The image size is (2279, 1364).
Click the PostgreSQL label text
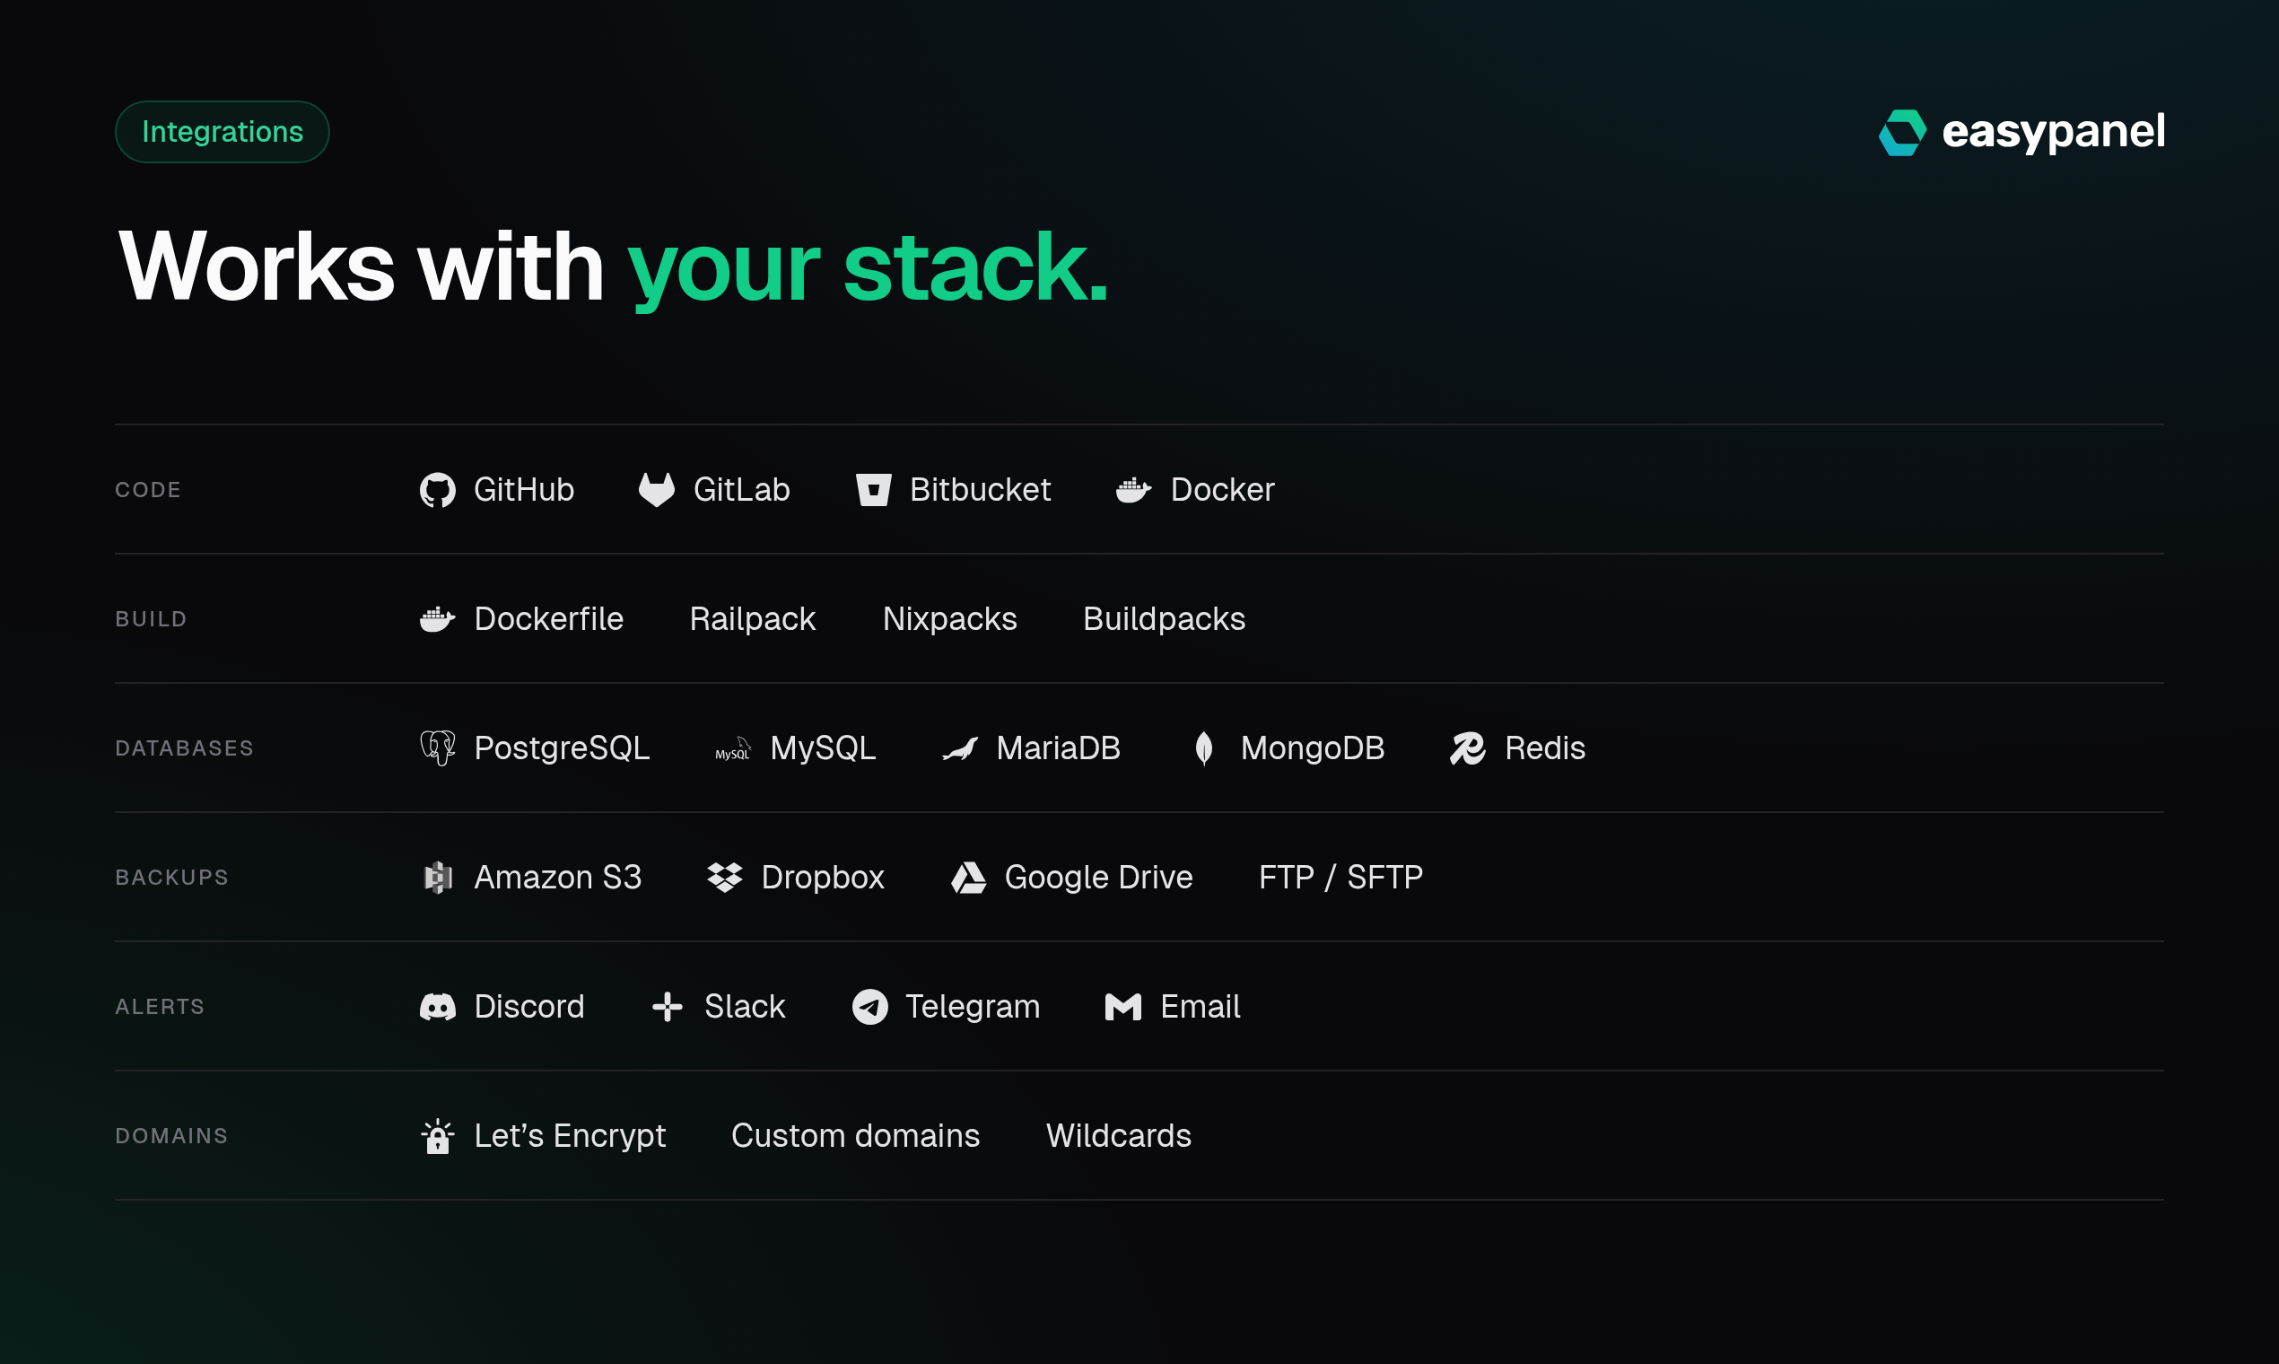click(x=562, y=748)
